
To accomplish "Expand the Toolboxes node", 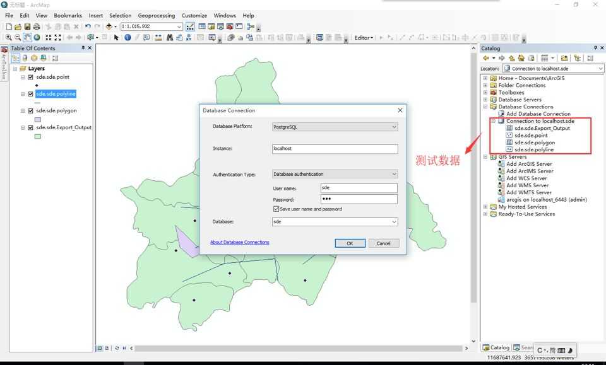I will [x=485, y=93].
